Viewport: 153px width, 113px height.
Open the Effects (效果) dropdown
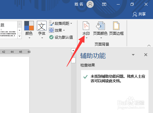[x=57, y=30]
